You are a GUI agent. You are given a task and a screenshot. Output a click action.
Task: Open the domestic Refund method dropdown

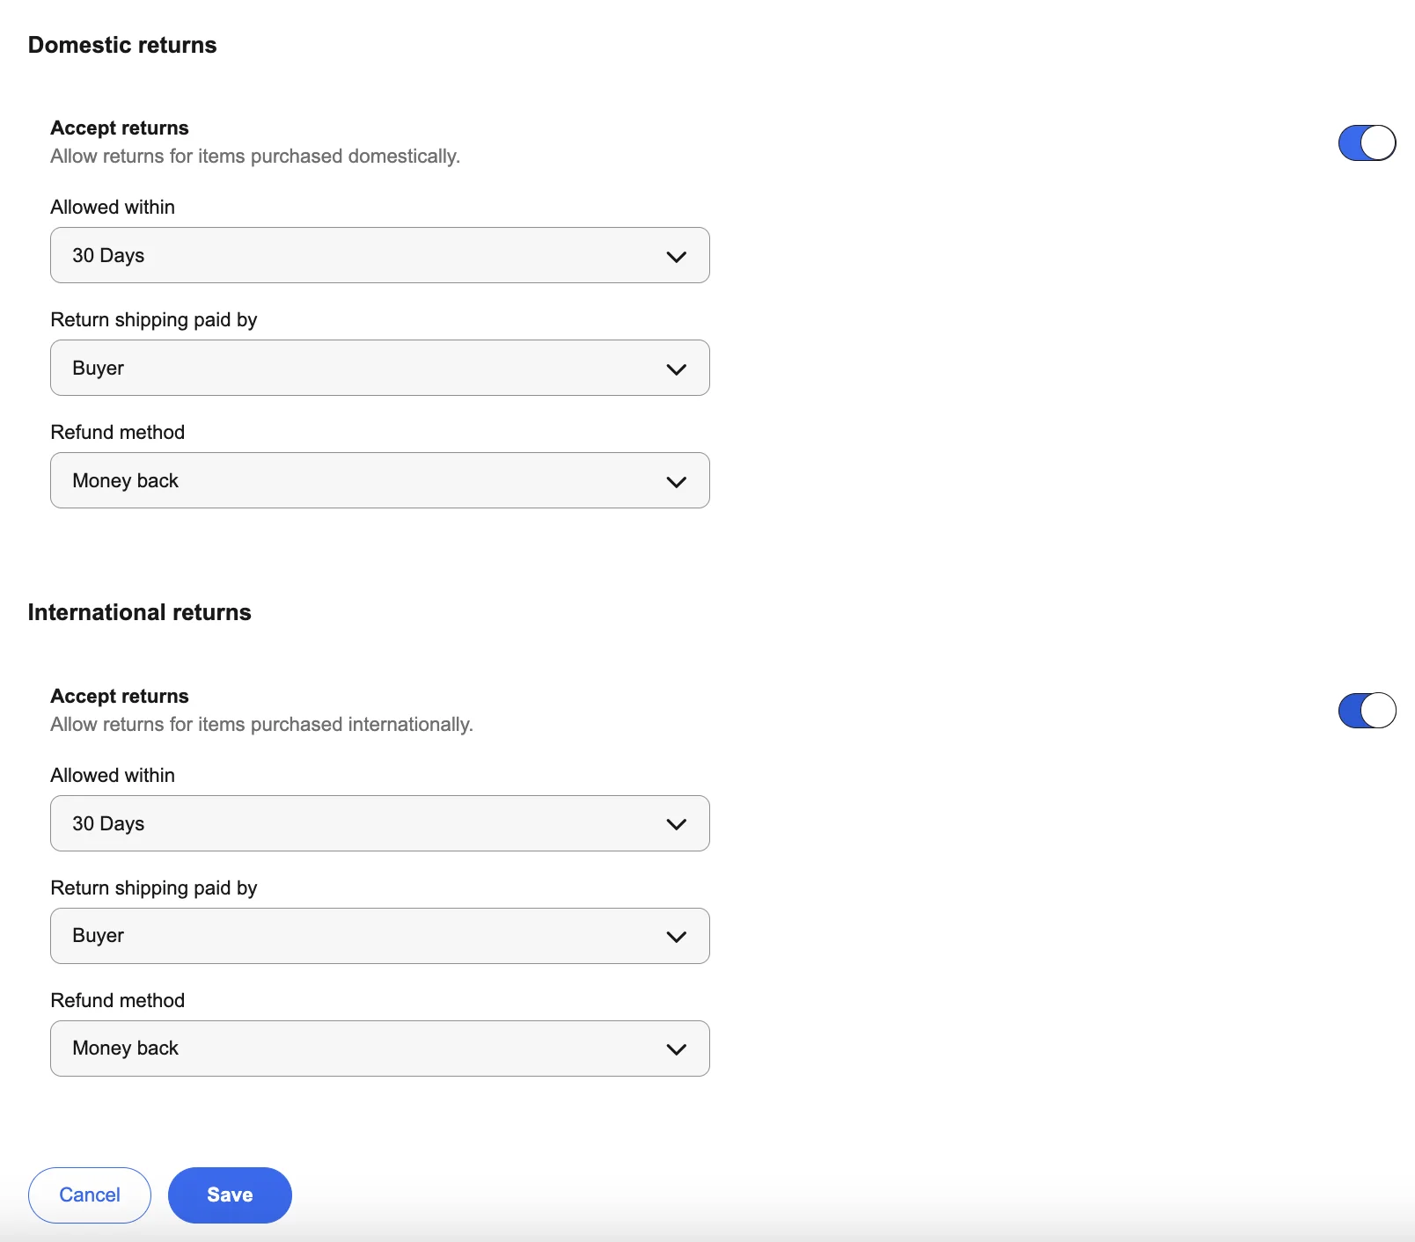380,480
